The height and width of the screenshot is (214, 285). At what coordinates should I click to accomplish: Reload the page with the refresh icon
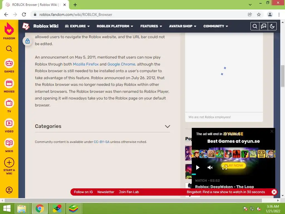click(x=24, y=14)
